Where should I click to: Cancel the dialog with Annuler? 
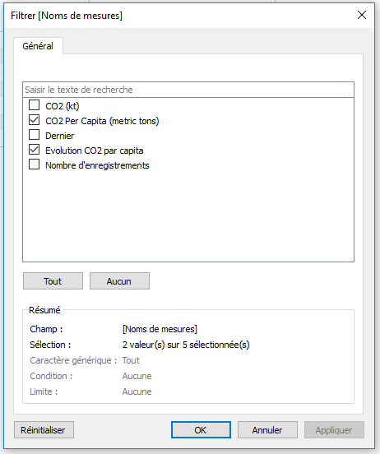(267, 430)
